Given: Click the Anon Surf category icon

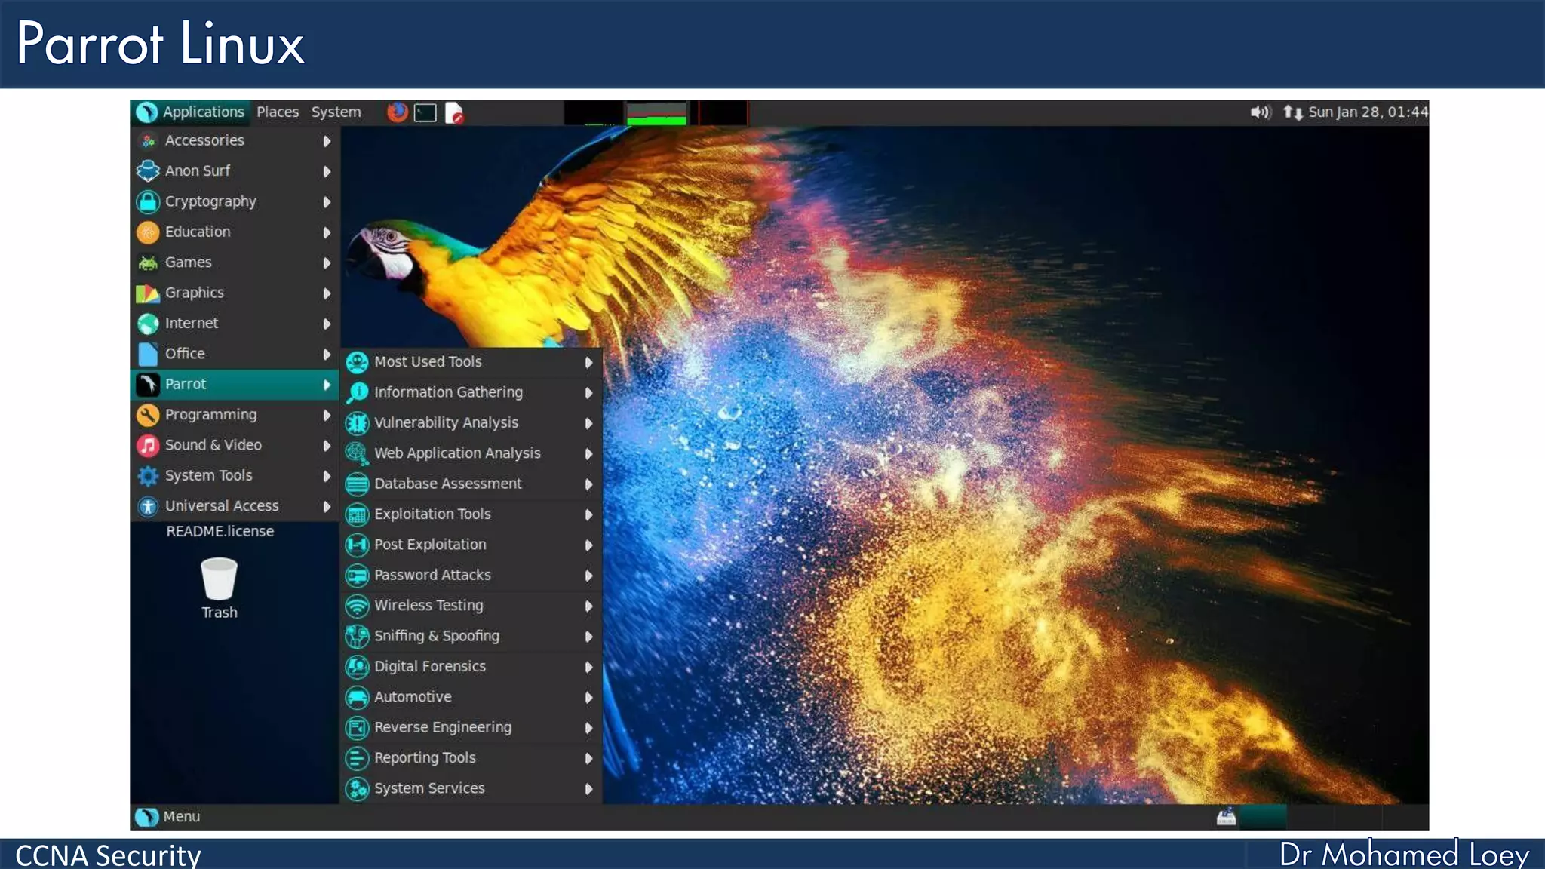Looking at the screenshot, I should 148,171.
